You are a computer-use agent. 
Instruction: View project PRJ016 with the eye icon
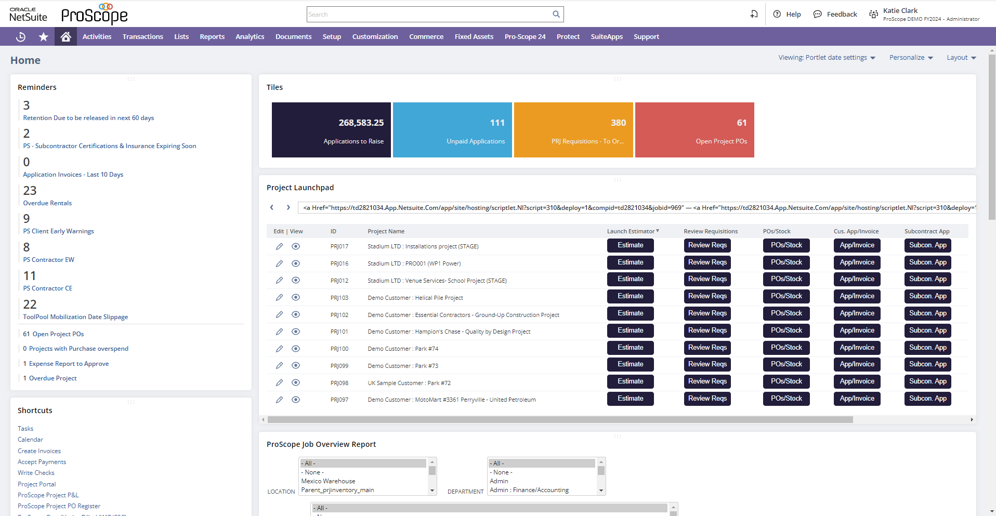[296, 263]
